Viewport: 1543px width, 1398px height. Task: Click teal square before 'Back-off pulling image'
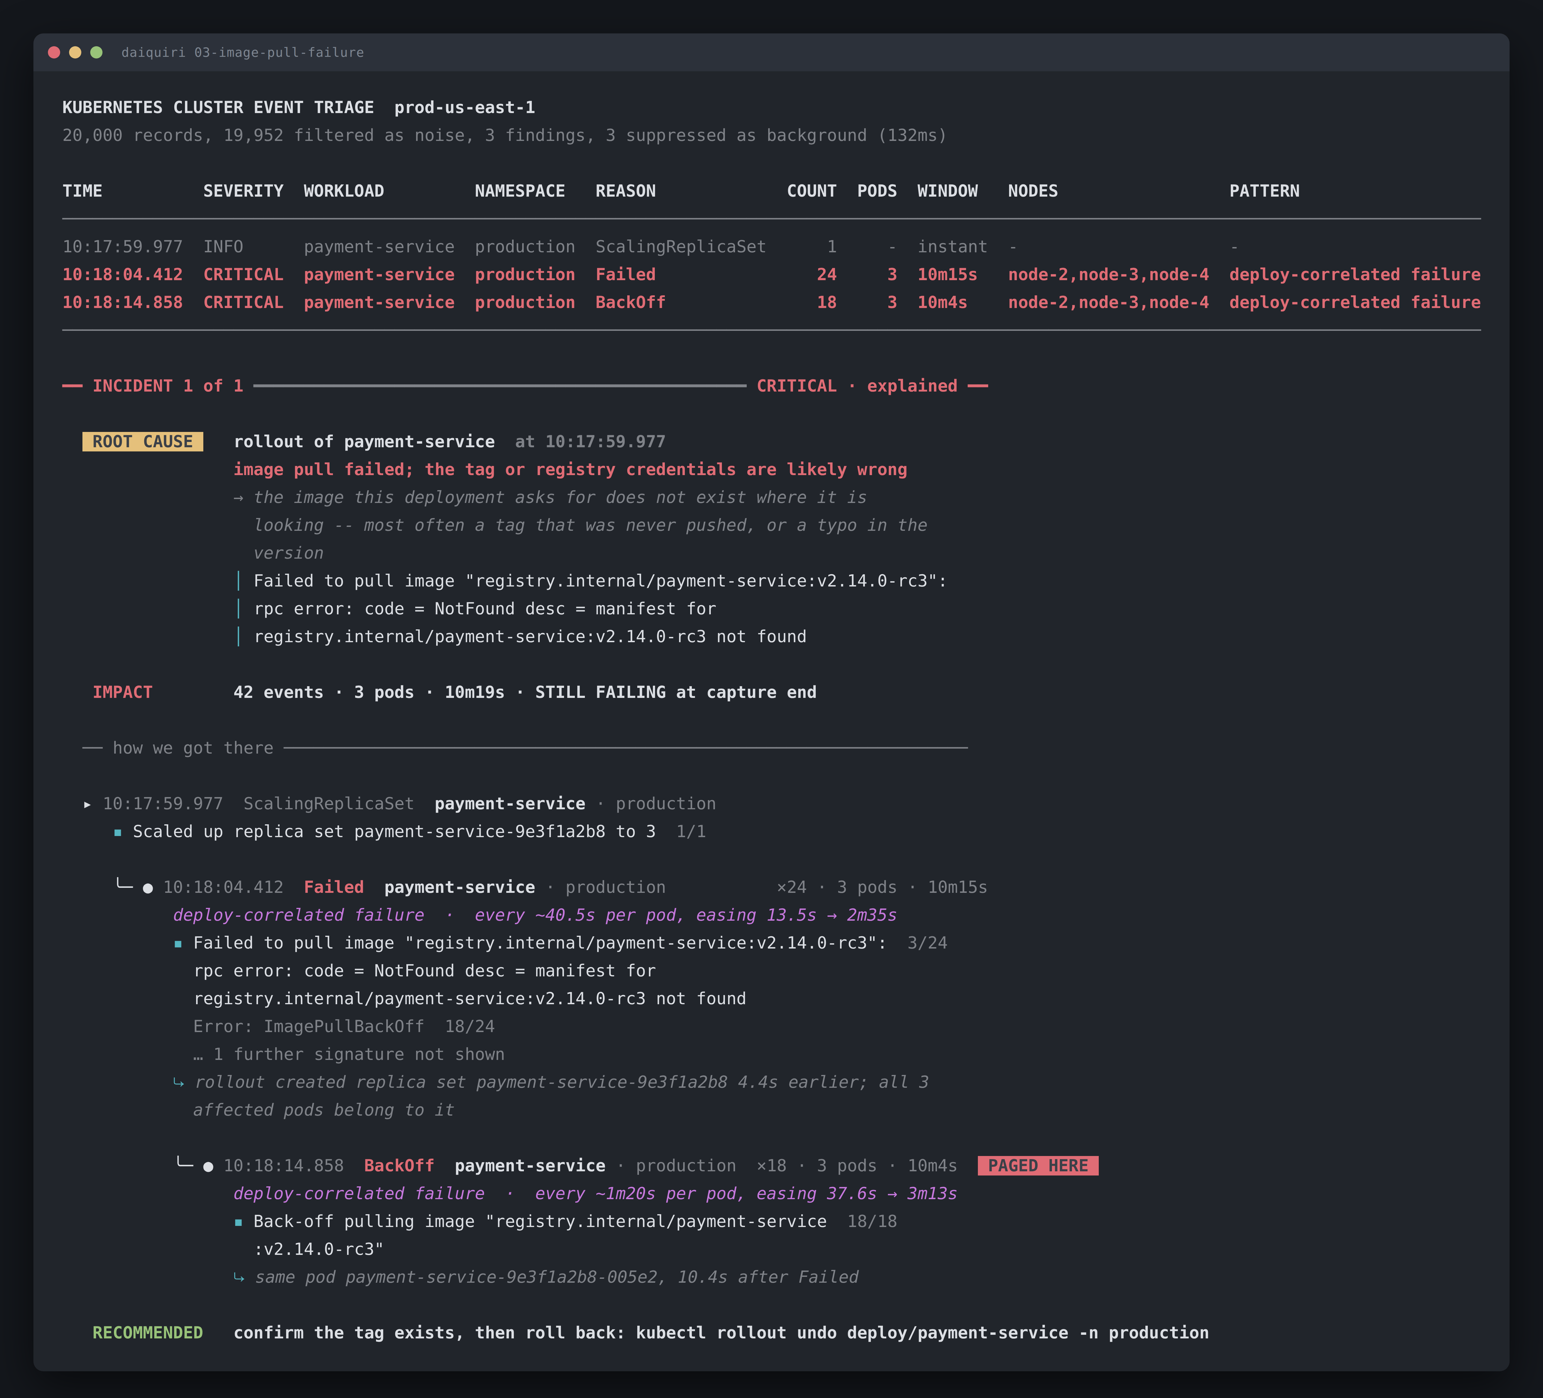point(239,1223)
